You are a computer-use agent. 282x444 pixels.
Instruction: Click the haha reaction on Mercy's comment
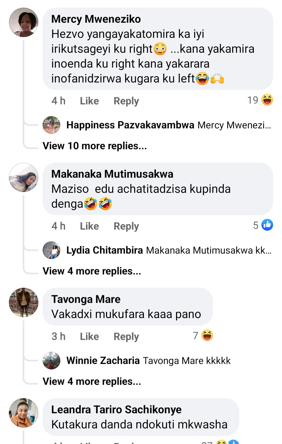pos(267,100)
